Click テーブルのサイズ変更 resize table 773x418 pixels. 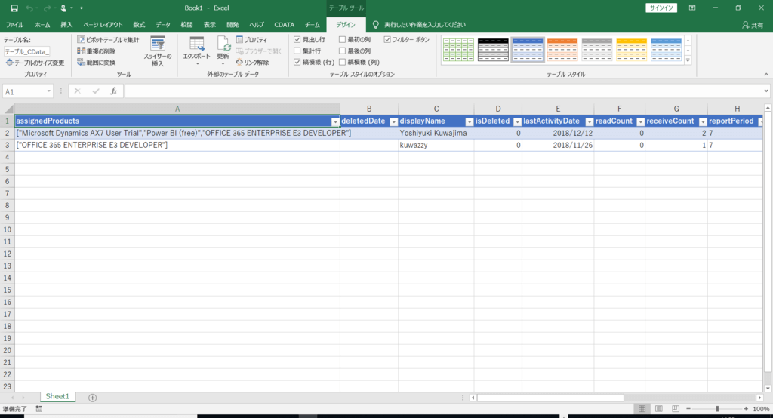tap(35, 63)
